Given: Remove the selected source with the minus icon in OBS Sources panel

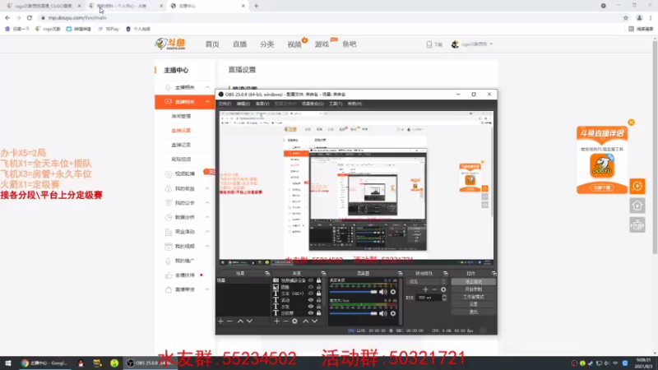Looking at the screenshot, I should [285, 321].
